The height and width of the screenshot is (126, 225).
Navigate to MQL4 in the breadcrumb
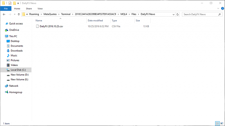(124, 14)
